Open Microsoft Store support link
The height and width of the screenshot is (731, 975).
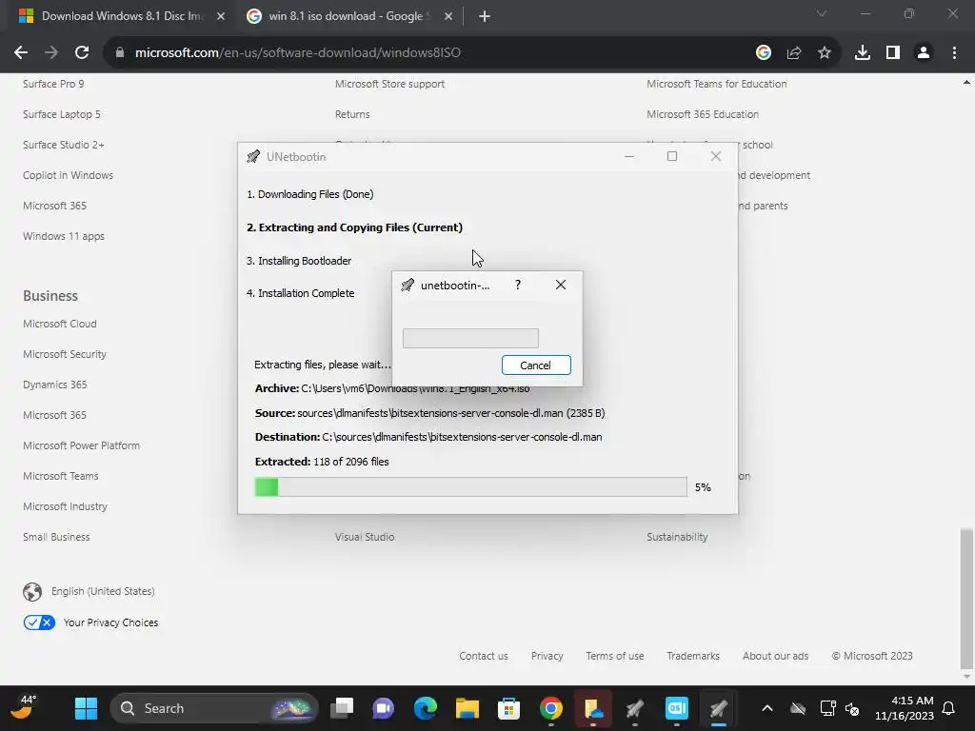coord(389,84)
